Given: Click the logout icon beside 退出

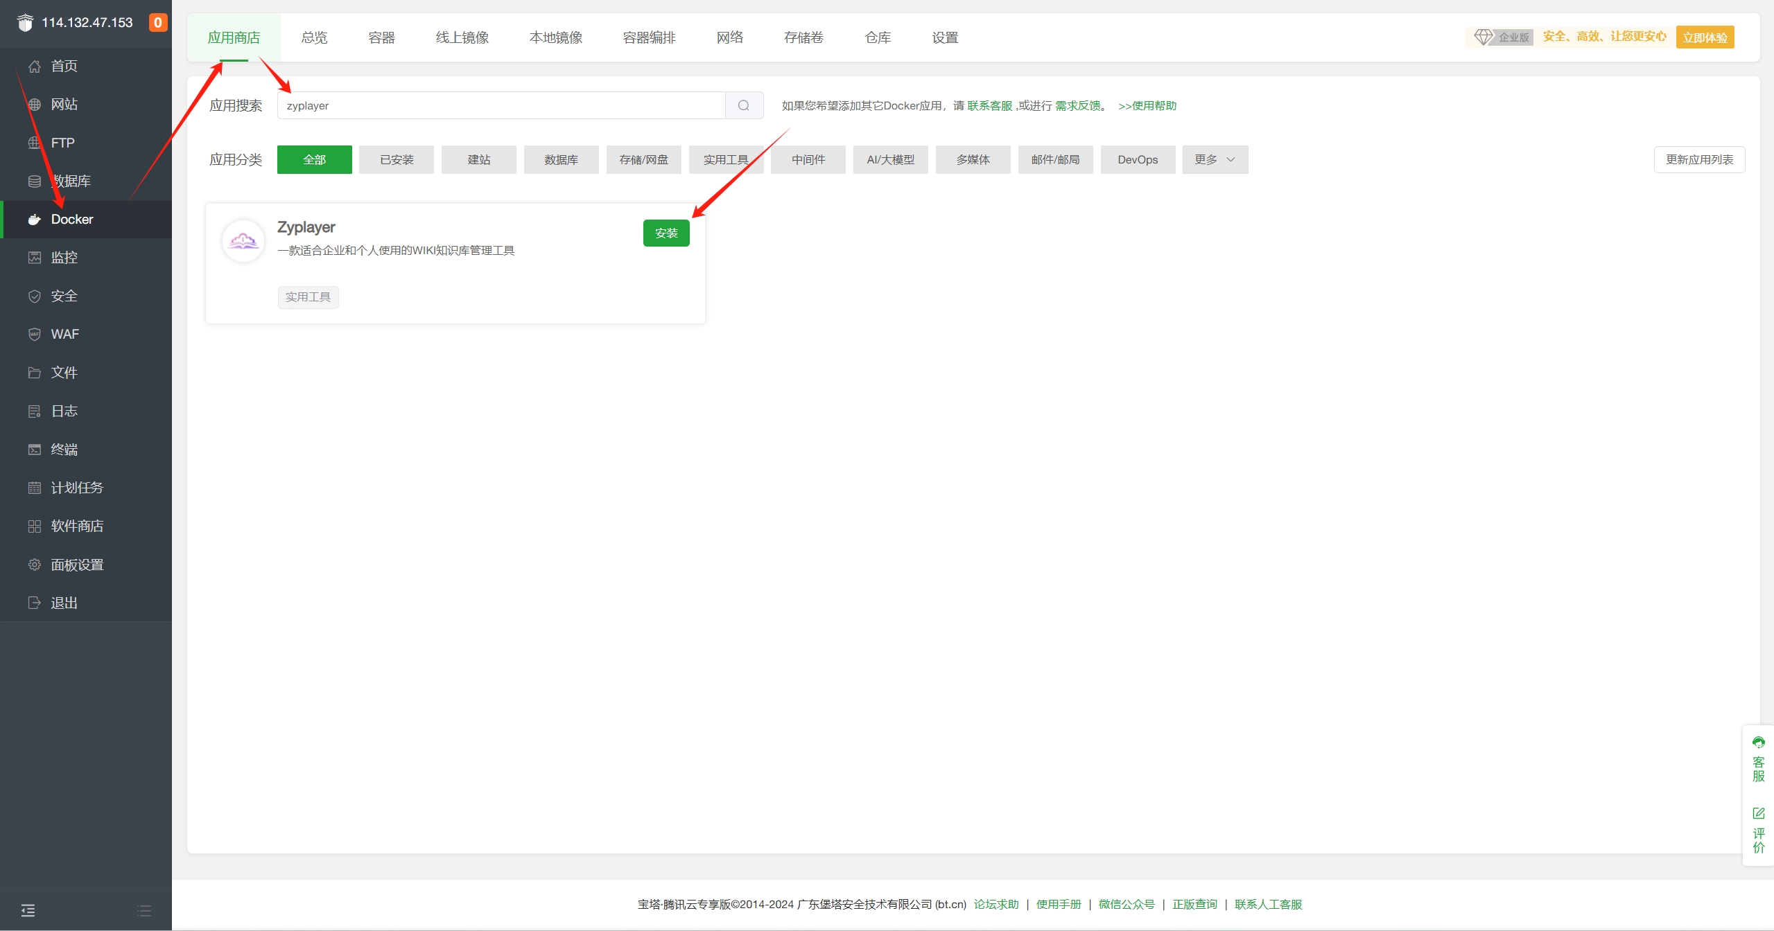Looking at the screenshot, I should [x=34, y=603].
